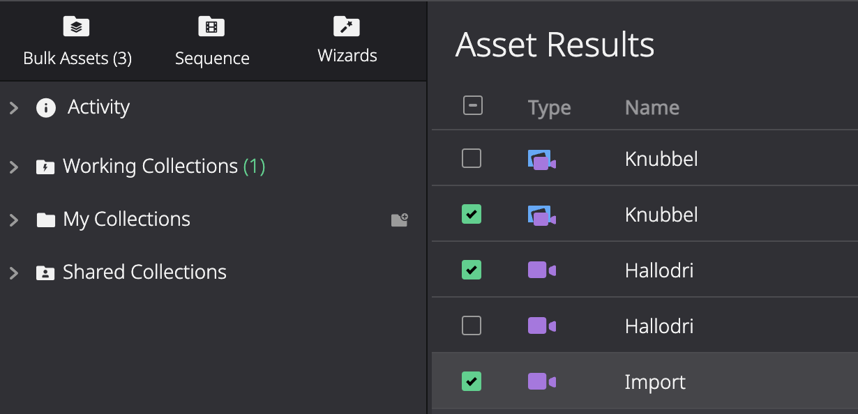Open the Wizards magic-wand folder icon
Image resolution: width=858 pixels, height=414 pixels.
point(347,26)
